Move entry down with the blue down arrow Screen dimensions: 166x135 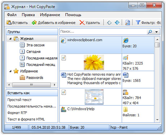coord(117,23)
